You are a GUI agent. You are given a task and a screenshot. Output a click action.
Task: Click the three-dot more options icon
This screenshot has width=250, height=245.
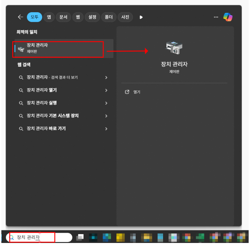[x=216, y=17]
